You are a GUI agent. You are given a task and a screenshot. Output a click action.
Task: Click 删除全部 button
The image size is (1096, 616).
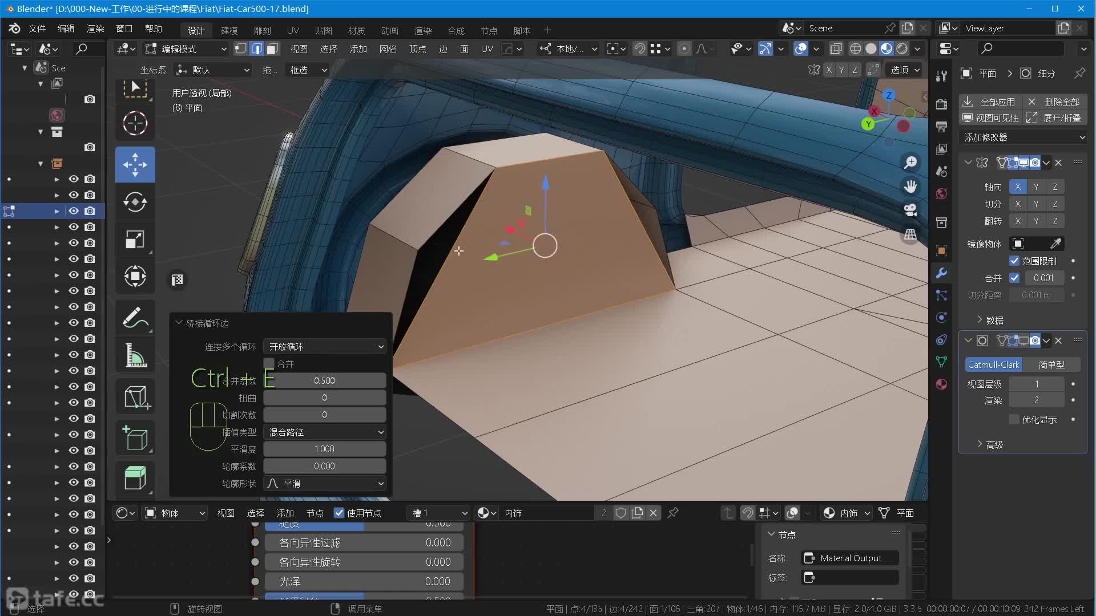pyautogui.click(x=1055, y=102)
